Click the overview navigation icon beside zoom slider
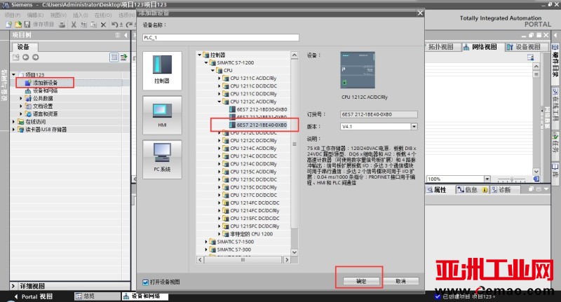This screenshot has width=561, height=302. click(536, 179)
